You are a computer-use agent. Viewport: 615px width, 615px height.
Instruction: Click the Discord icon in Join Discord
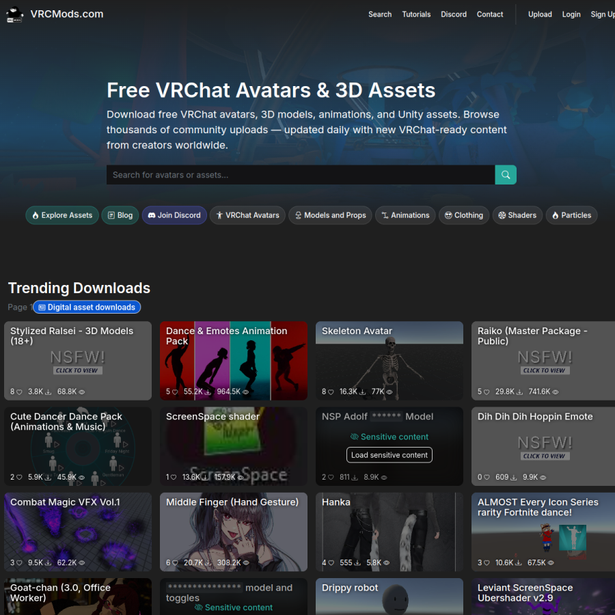pos(152,215)
